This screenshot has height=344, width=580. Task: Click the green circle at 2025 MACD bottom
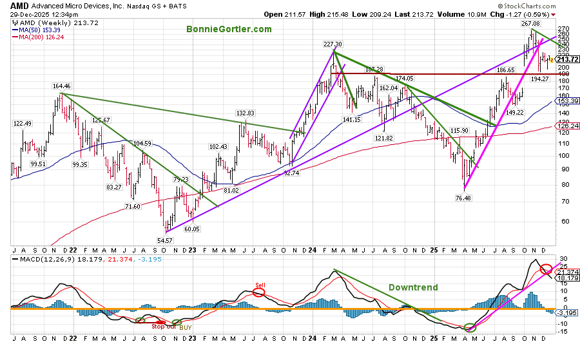coord(470,327)
